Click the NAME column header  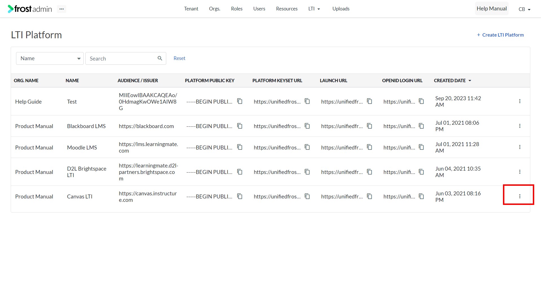tap(72, 81)
